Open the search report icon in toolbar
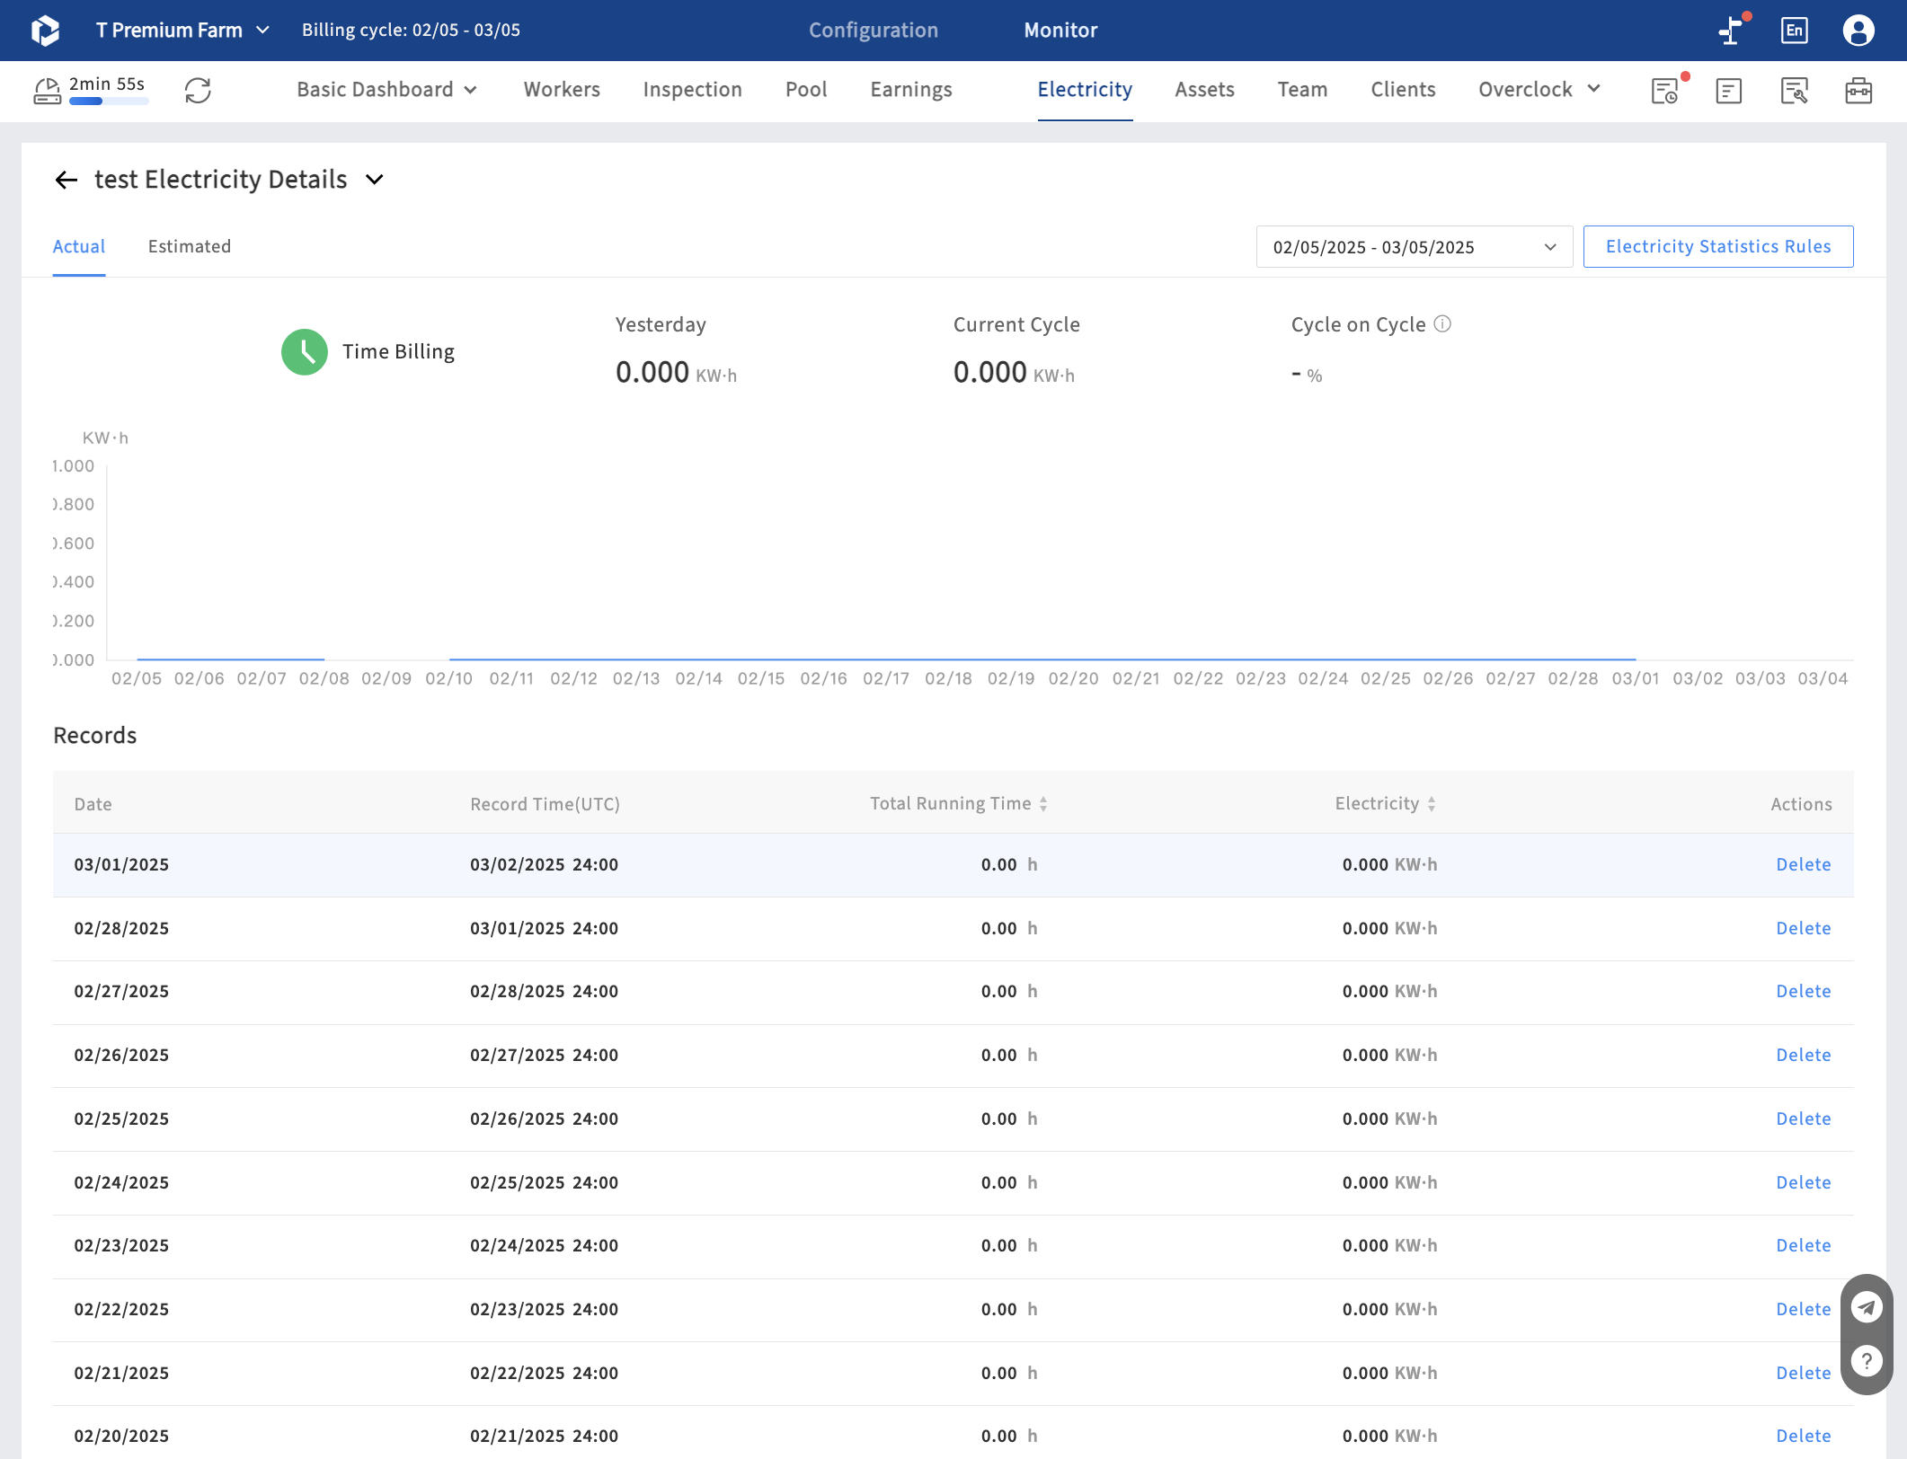Image resolution: width=1907 pixels, height=1459 pixels. coord(1794,91)
